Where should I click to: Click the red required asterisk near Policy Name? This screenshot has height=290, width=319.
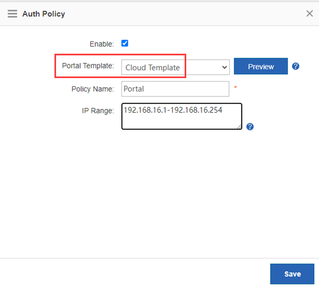(235, 88)
